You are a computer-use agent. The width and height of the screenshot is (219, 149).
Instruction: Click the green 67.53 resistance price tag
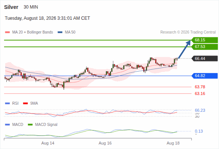(x=205, y=47)
